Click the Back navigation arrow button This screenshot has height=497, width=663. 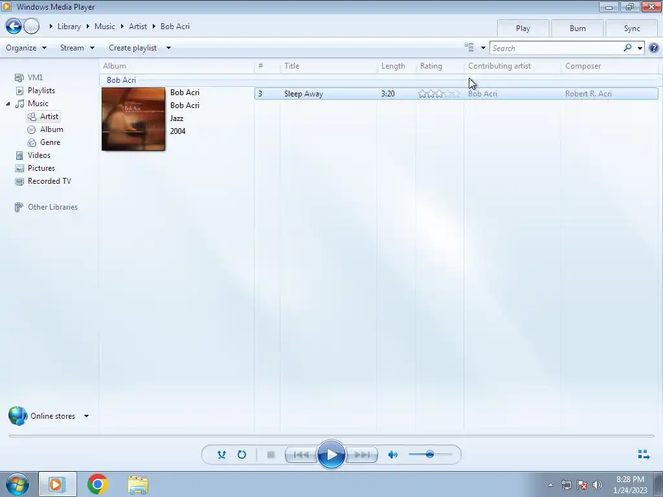14,26
